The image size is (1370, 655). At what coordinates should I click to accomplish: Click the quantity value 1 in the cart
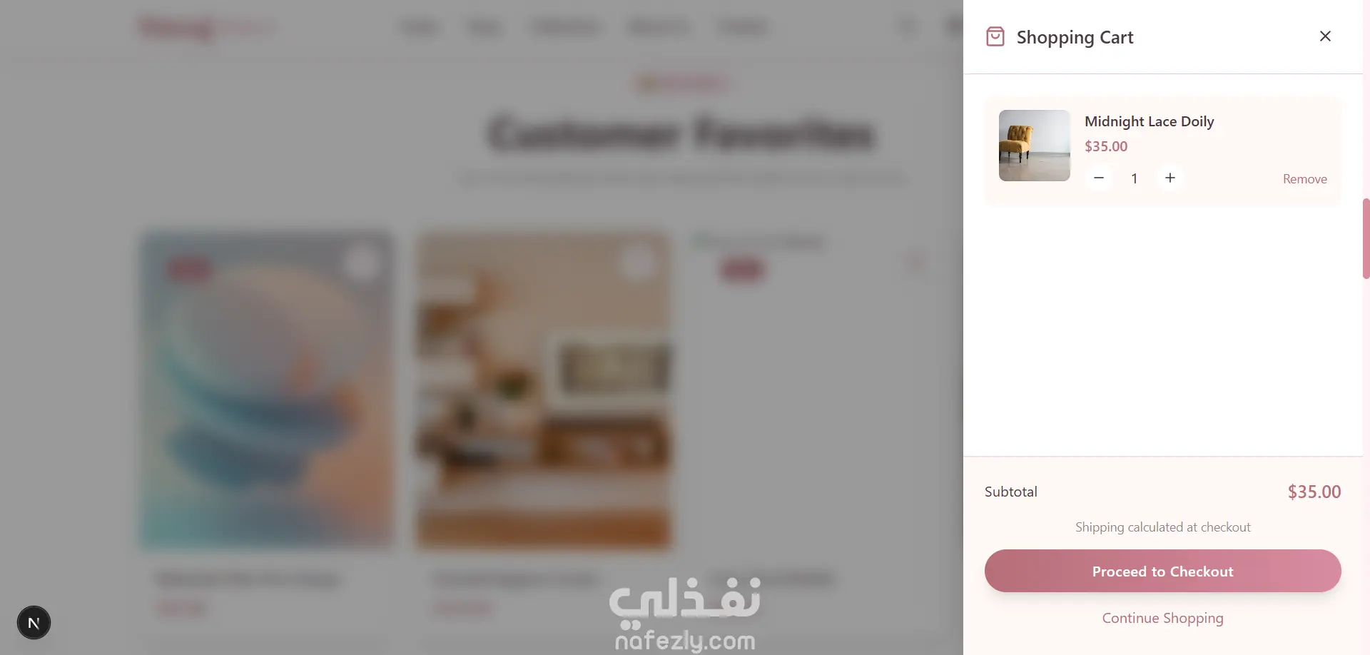(x=1135, y=178)
